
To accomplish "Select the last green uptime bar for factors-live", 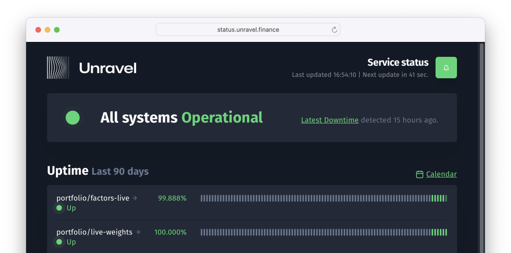I will click(x=446, y=198).
